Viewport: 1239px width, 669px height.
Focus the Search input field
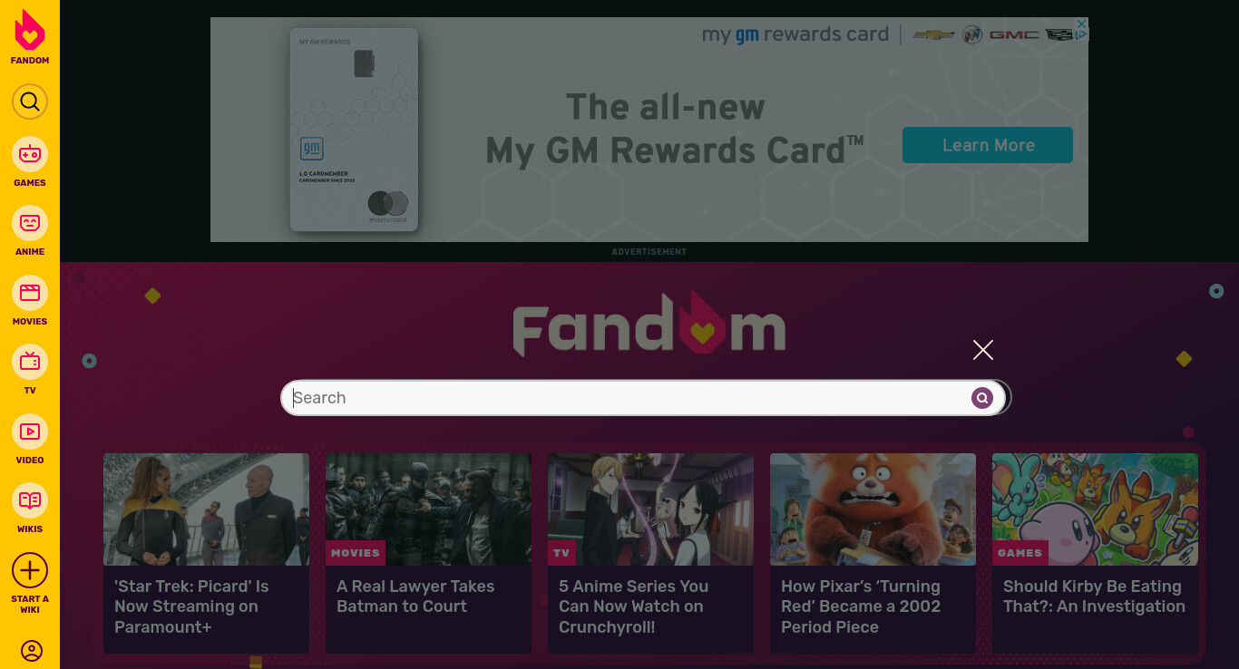(628, 398)
